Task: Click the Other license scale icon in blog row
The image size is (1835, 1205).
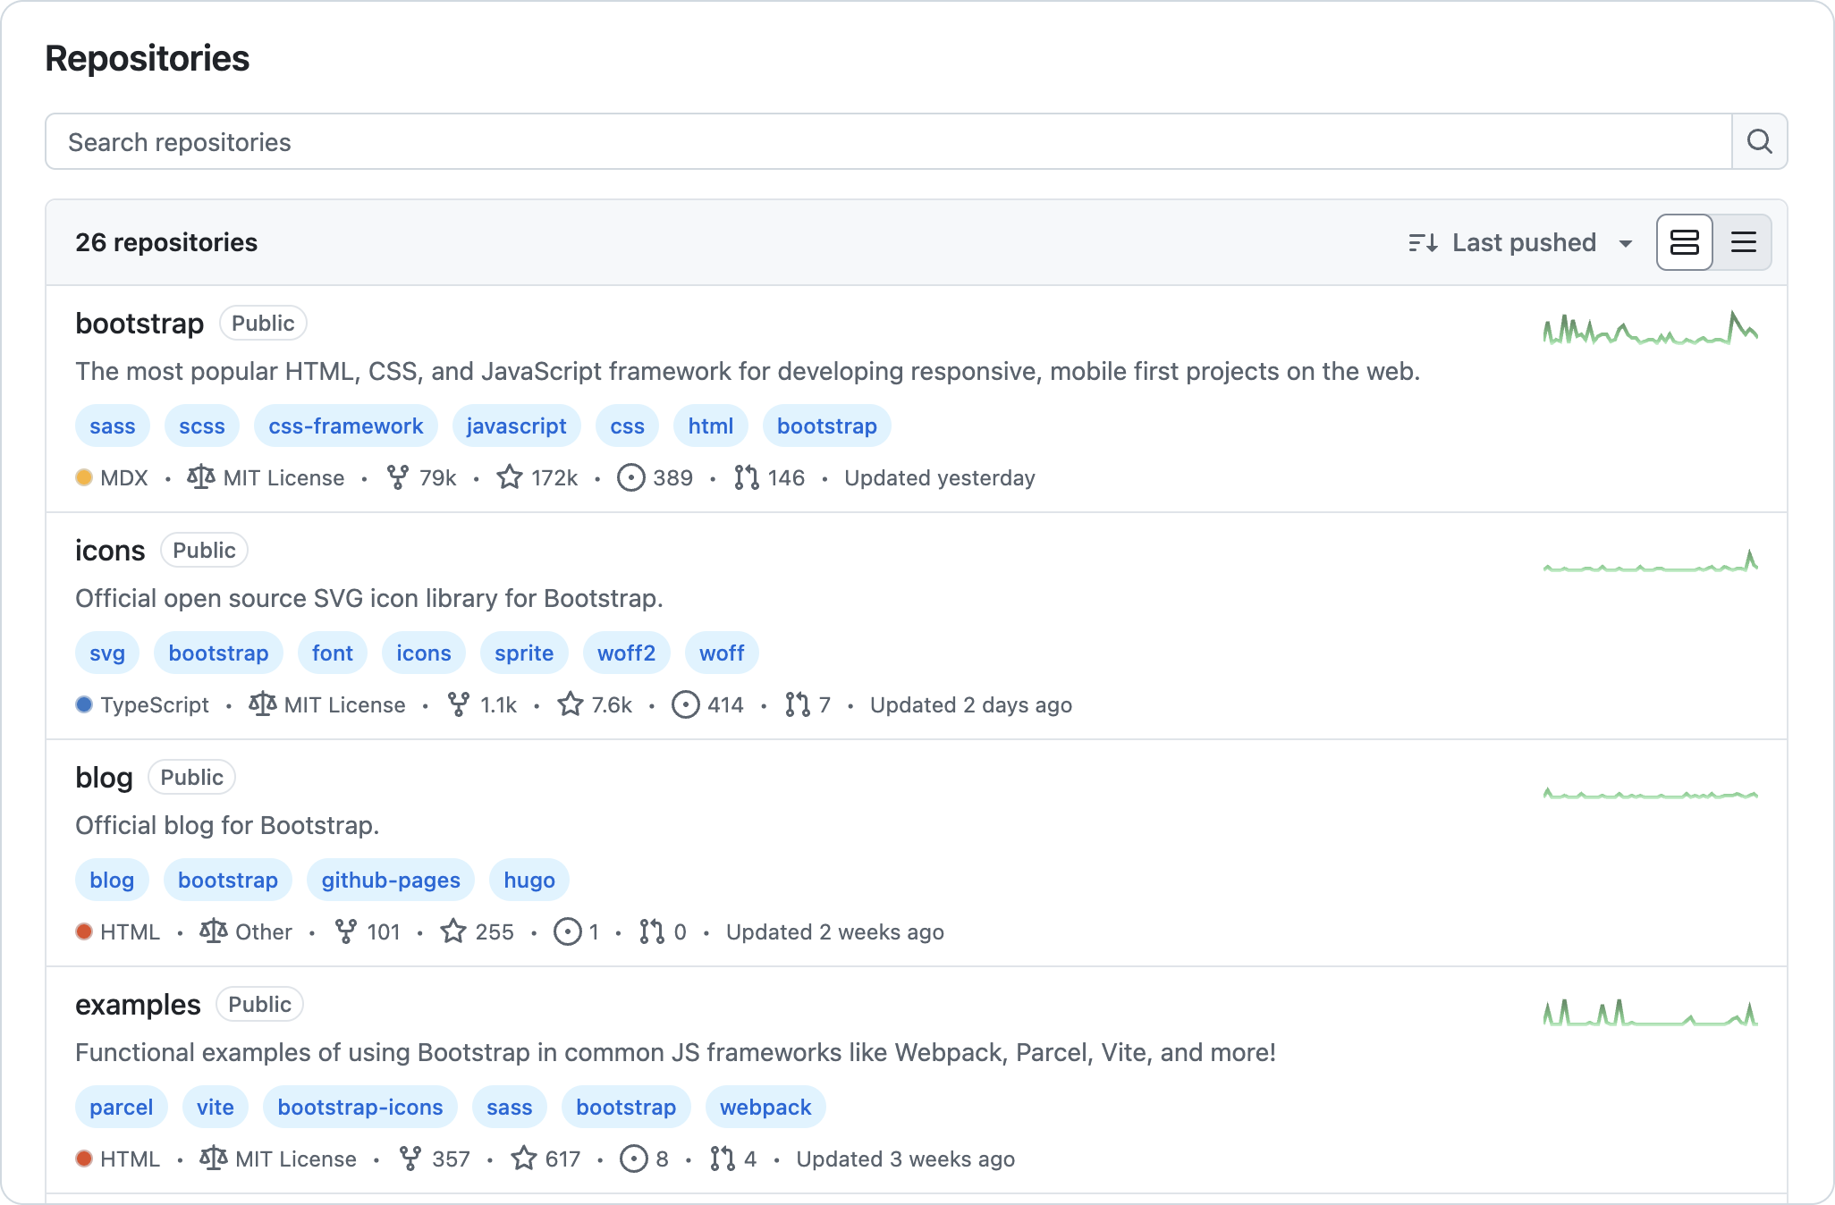Action: point(214,931)
